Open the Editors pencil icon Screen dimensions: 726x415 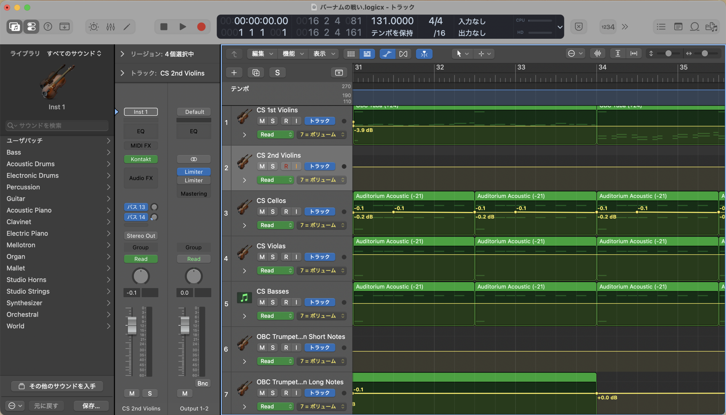coord(127,27)
